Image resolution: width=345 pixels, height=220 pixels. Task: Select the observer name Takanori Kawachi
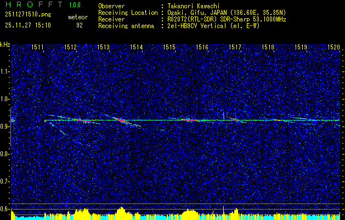pos(194,6)
